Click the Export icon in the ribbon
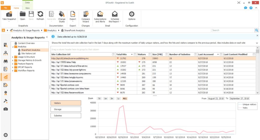The width and height of the screenshot is (260, 140). 73,14
